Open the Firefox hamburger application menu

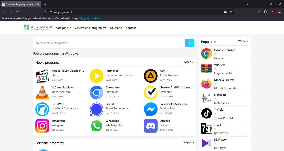coord(279,12)
